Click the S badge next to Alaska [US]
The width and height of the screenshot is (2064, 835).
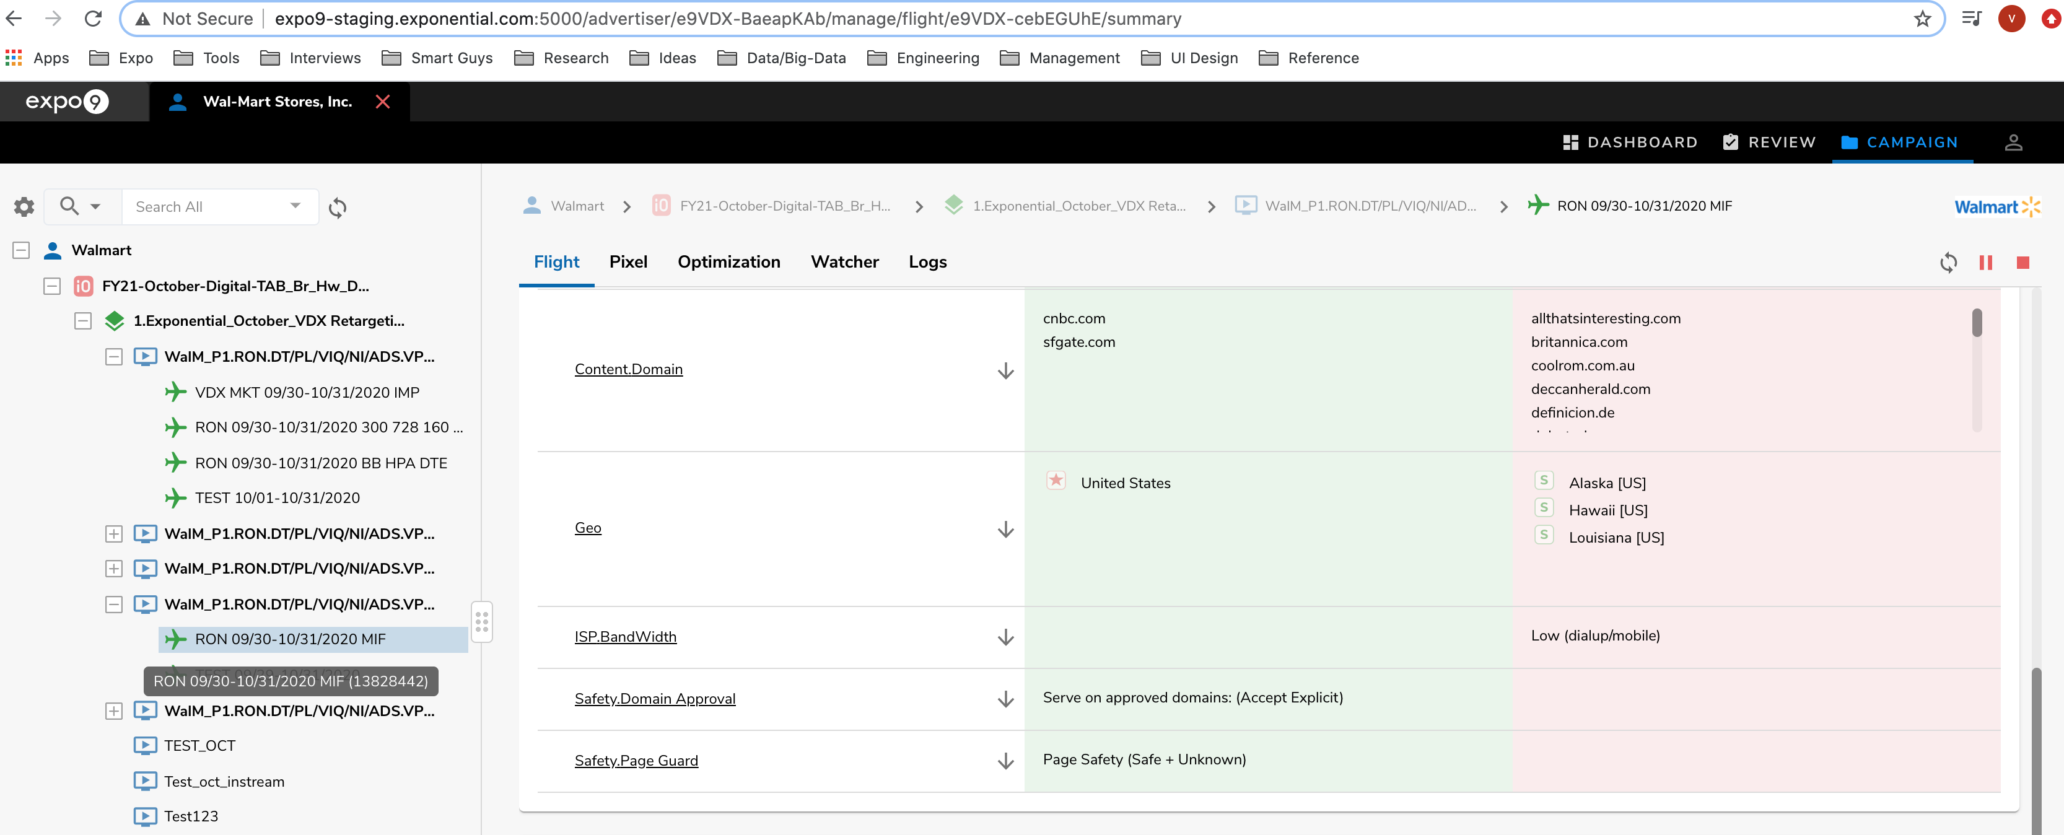(1543, 481)
